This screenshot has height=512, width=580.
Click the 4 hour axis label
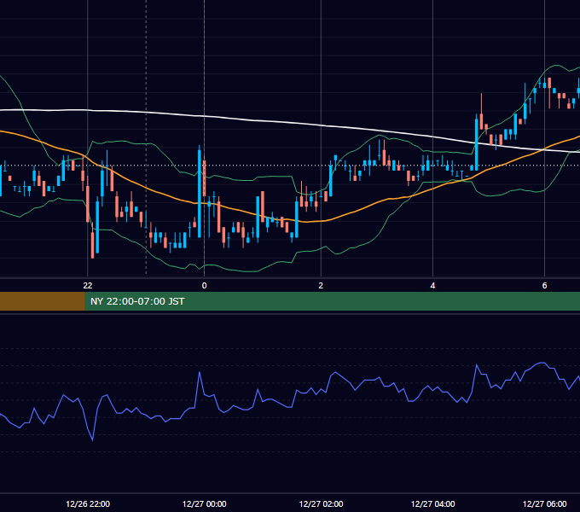(x=432, y=285)
